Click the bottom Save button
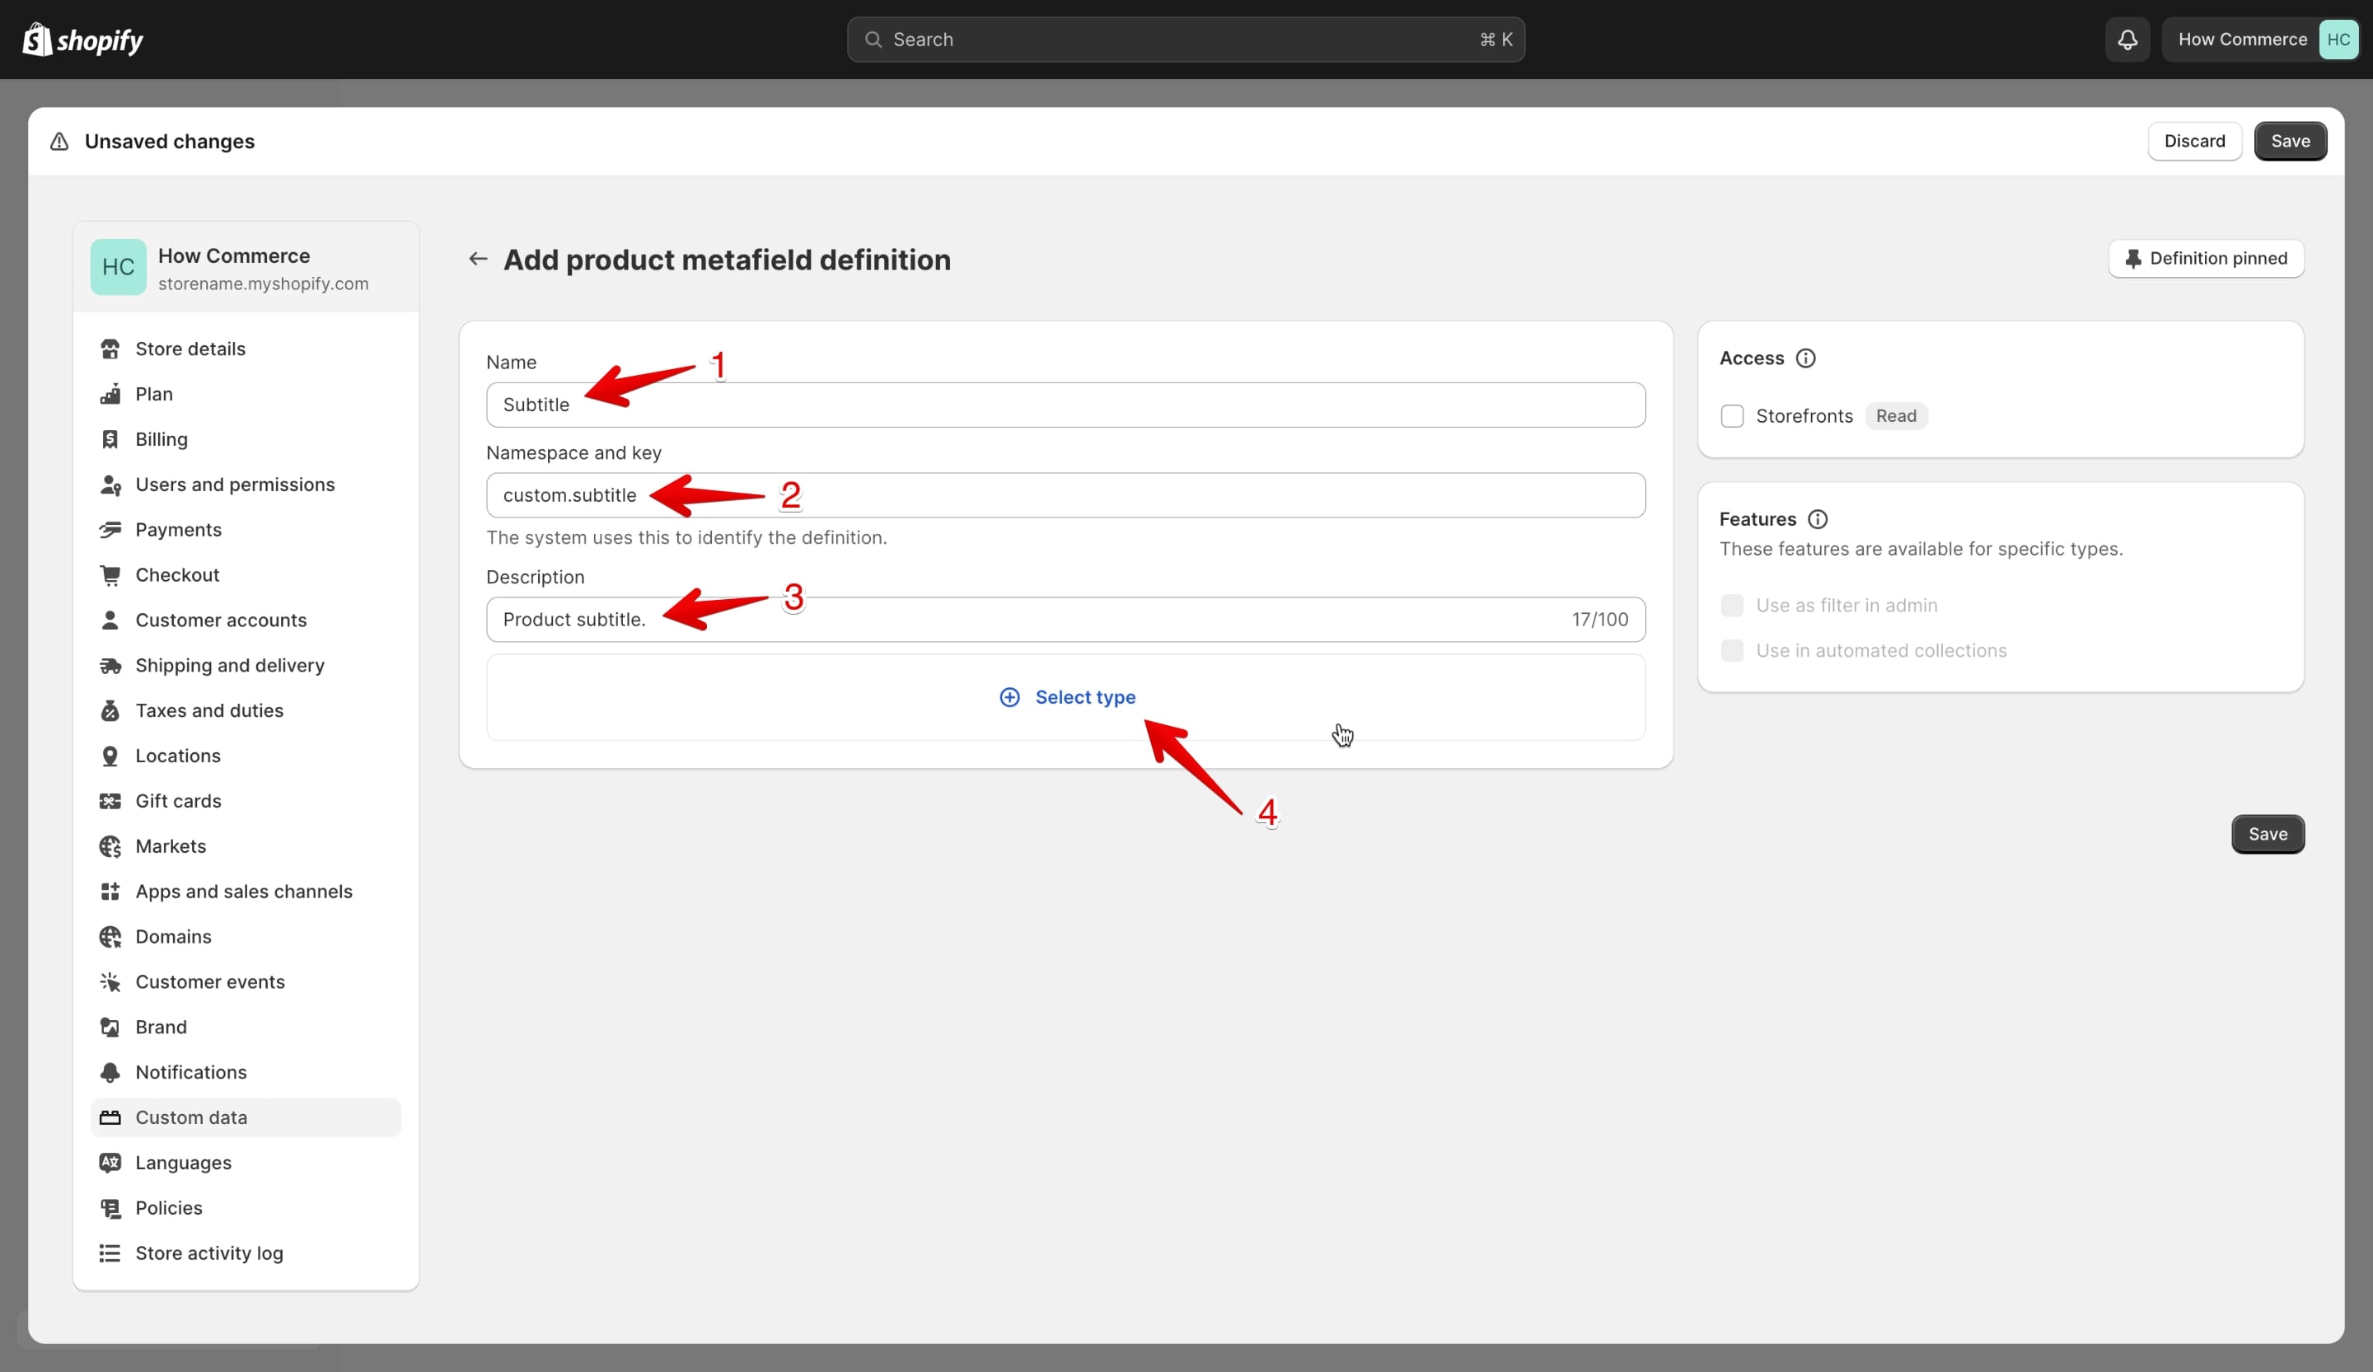The width and height of the screenshot is (2373, 1372). coord(2268,834)
